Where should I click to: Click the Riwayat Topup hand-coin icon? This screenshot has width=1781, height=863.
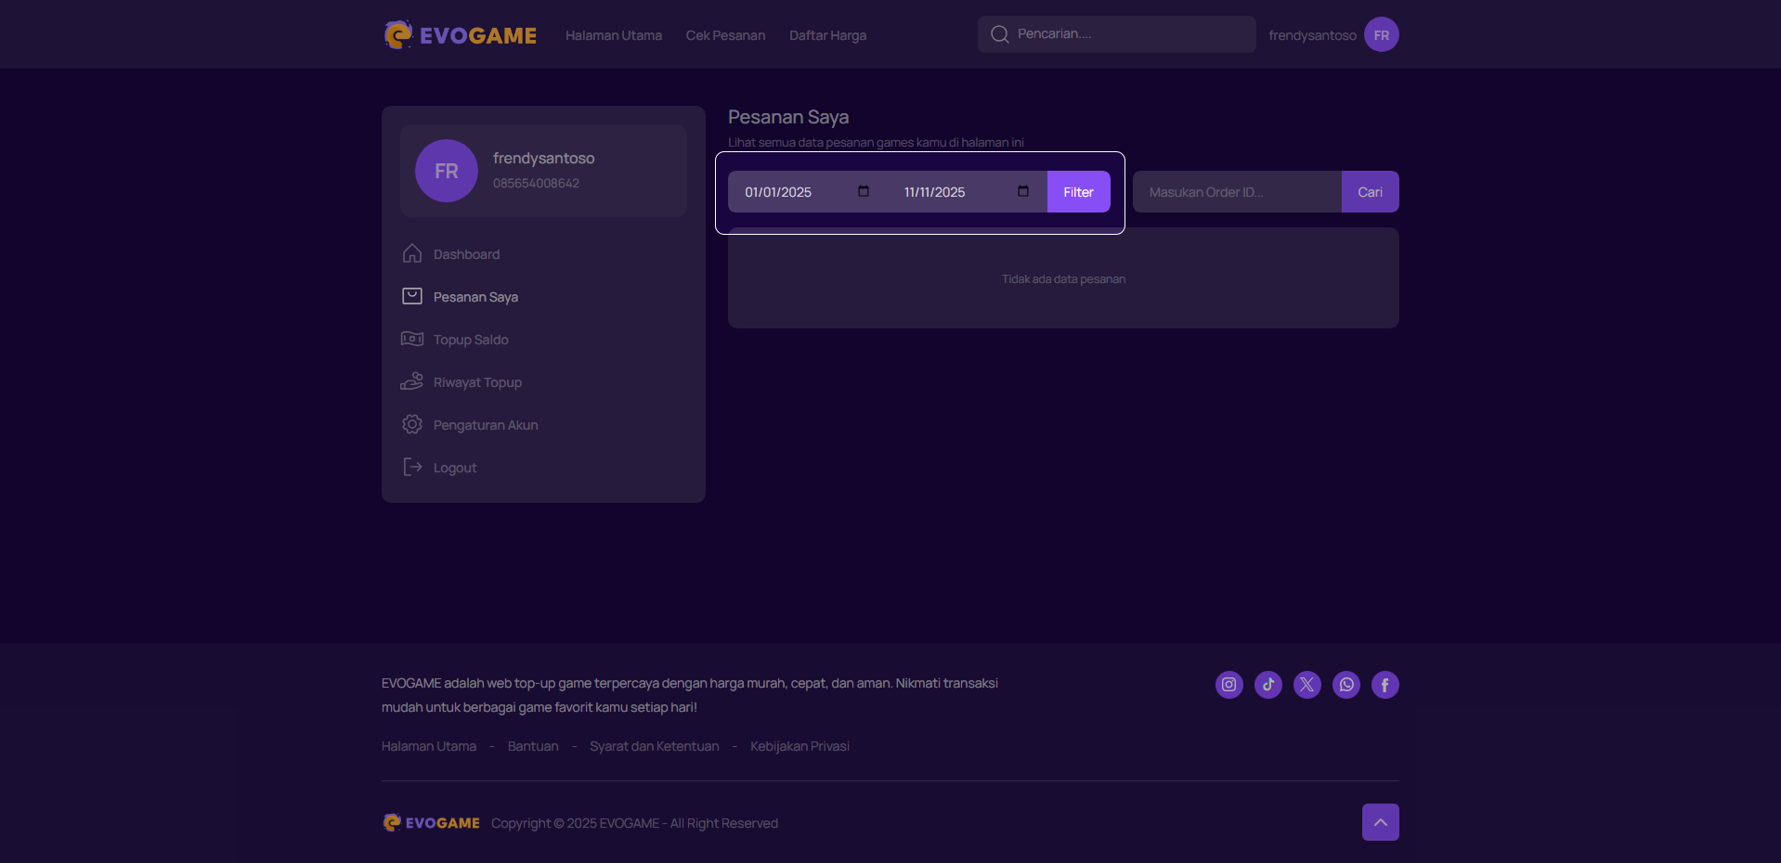(412, 381)
